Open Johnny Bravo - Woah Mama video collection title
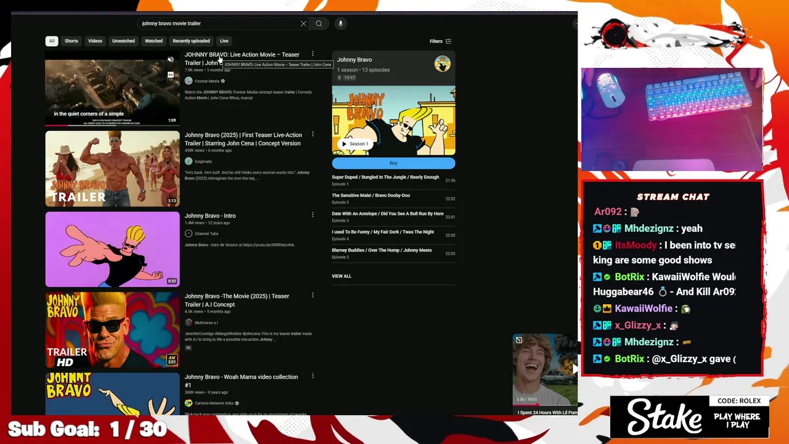Image resolution: width=789 pixels, height=444 pixels. click(241, 380)
